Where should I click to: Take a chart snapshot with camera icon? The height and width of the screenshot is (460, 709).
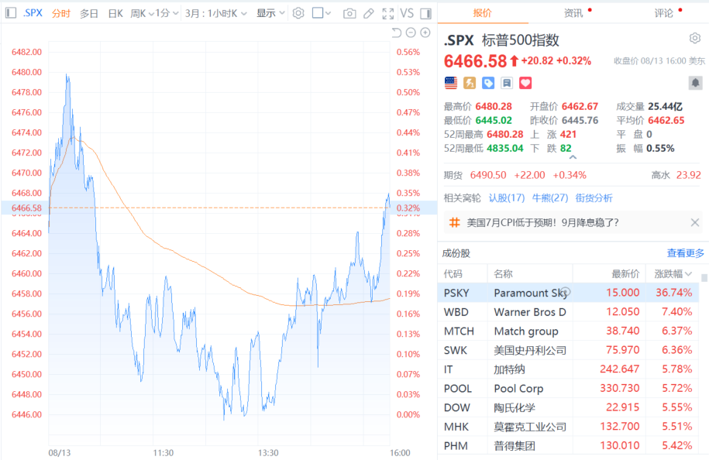pos(349,14)
